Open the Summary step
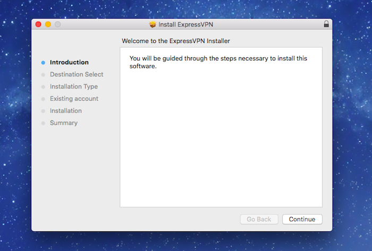The image size is (372, 251). [x=64, y=123]
